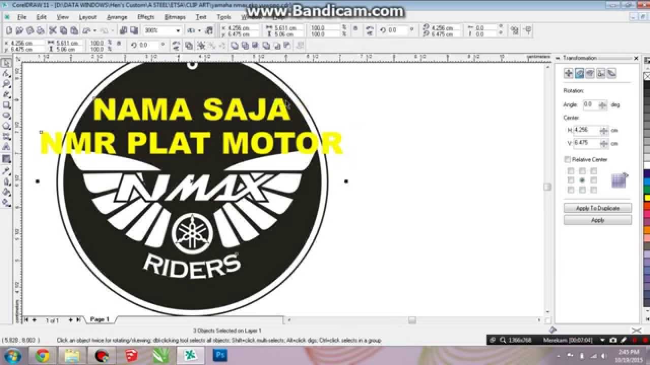Screen dimensions: 650x365
Task: Check the top-left anchor point box
Action: [571, 171]
